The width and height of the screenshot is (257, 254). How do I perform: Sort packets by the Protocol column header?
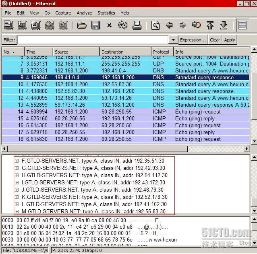point(161,52)
